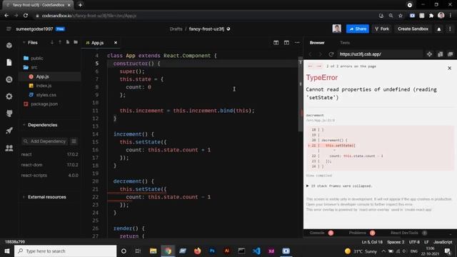The width and height of the screenshot is (457, 257).
Task: Click the dependency list options icon
Action: pyautogui.click(x=74, y=141)
